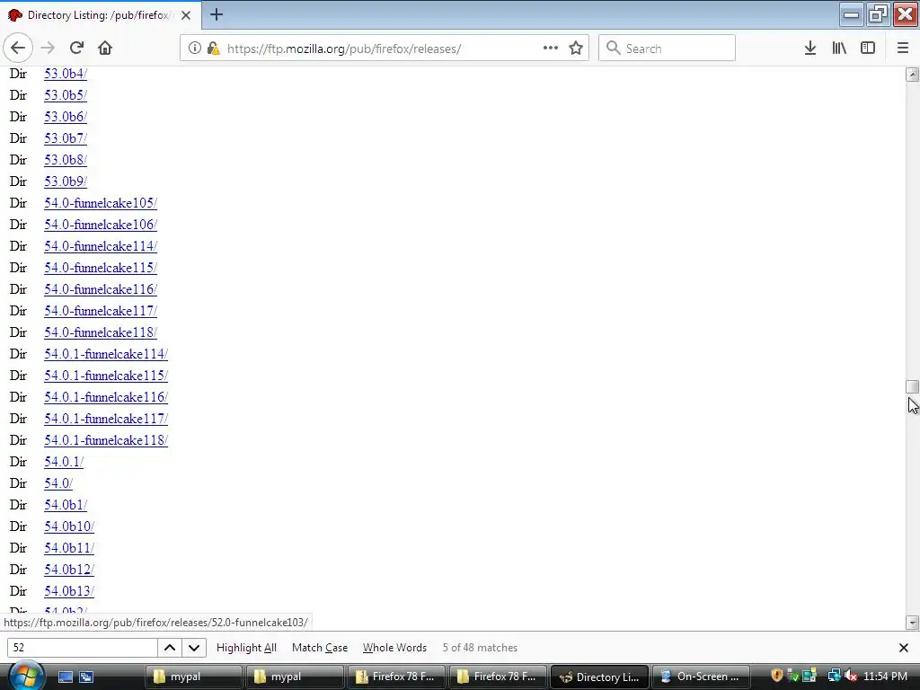Bookmark this page with the star icon
This screenshot has width=920, height=690.
tap(576, 49)
